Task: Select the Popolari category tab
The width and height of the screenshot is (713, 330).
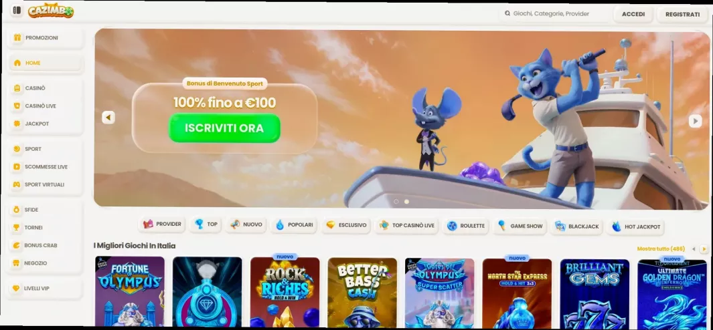Action: point(294,224)
